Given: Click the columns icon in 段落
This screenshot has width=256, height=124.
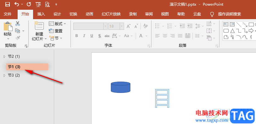Looking at the screenshot, I should 197,36.
